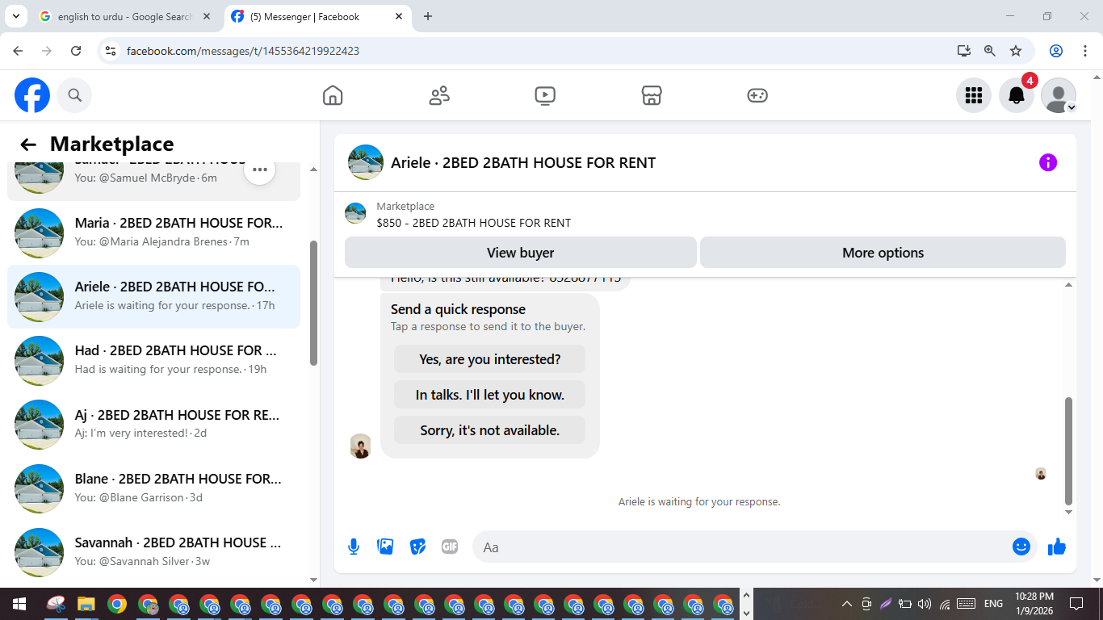
Task: Open the Blane conversation
Action: 153,488
